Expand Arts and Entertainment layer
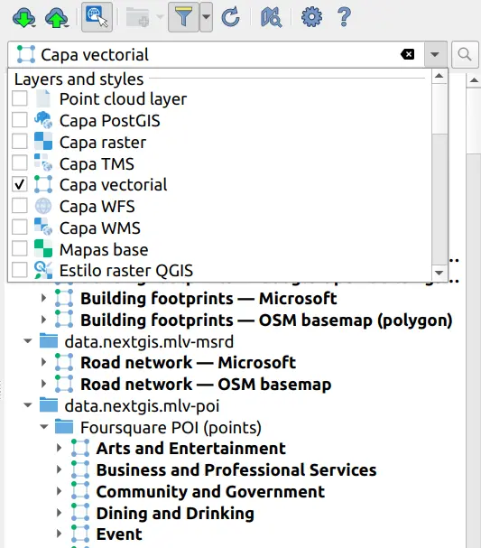This screenshot has height=548, width=481. click(59, 448)
